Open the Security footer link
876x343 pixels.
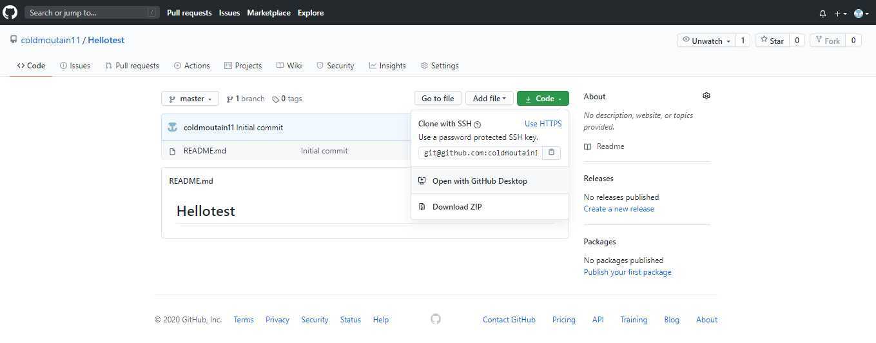(315, 320)
